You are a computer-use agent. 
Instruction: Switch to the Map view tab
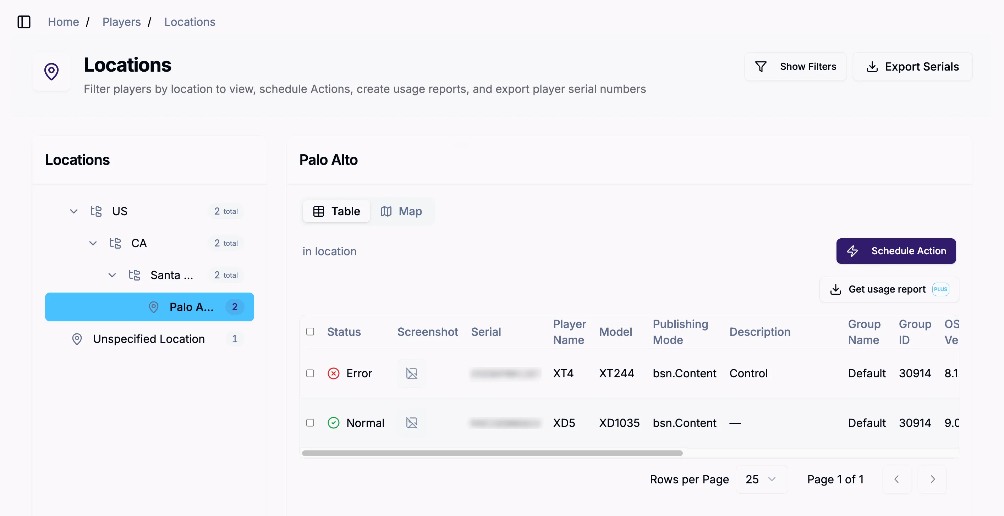[401, 211]
